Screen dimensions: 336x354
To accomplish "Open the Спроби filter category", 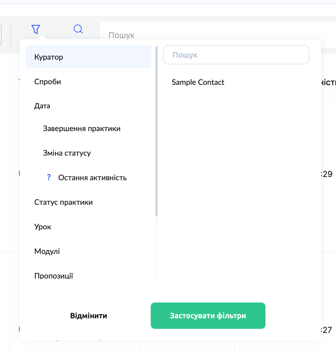I will [48, 82].
